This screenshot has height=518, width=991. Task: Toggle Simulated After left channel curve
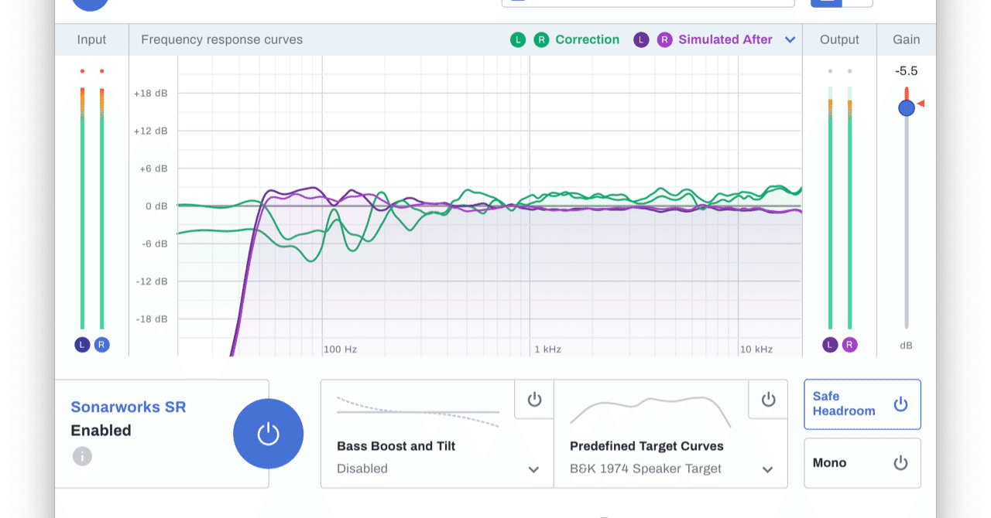click(641, 39)
